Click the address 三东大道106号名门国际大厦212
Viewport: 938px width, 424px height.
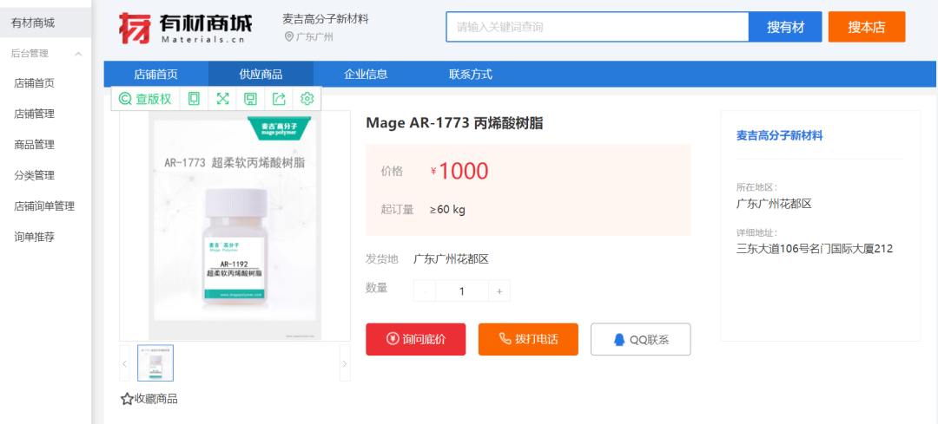pos(815,249)
